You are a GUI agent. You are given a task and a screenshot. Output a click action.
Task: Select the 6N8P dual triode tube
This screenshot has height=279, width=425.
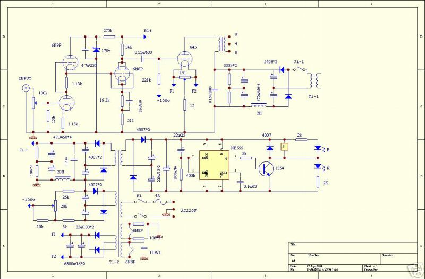123,78
